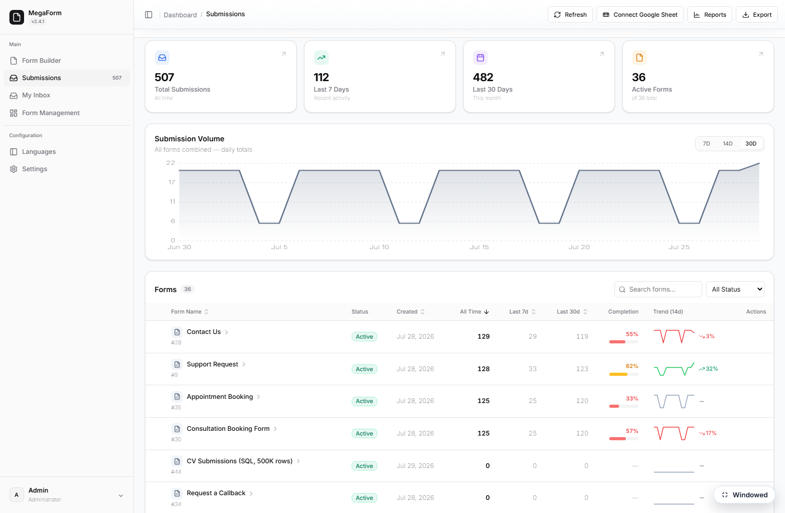Focus the Search forms input field
785x513 pixels.
click(x=658, y=289)
